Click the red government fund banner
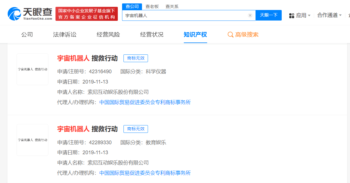 (87, 14)
